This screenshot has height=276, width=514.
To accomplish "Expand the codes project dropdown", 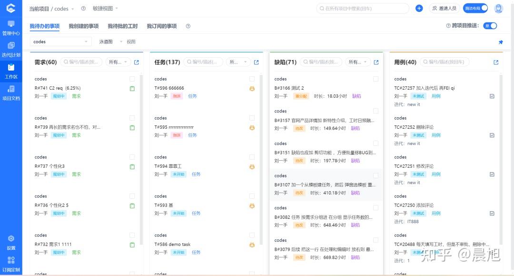I will point(60,41).
